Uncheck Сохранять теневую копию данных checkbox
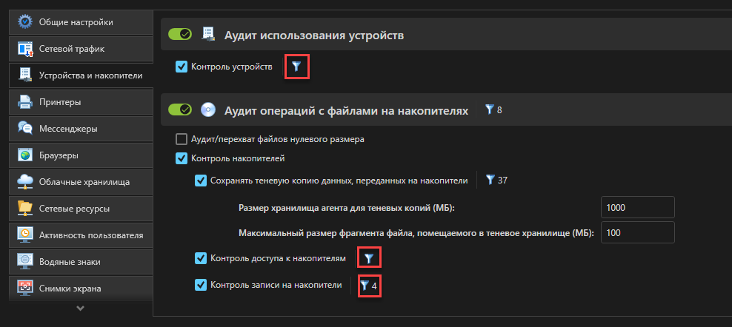732x327 pixels. point(201,181)
